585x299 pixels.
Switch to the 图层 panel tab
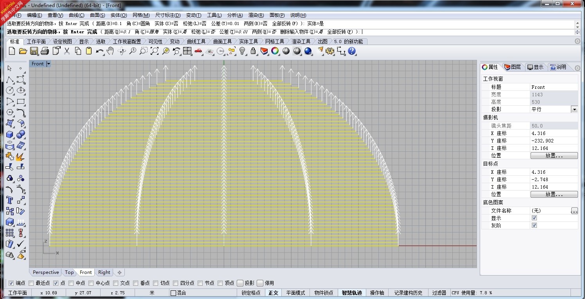tap(513, 67)
